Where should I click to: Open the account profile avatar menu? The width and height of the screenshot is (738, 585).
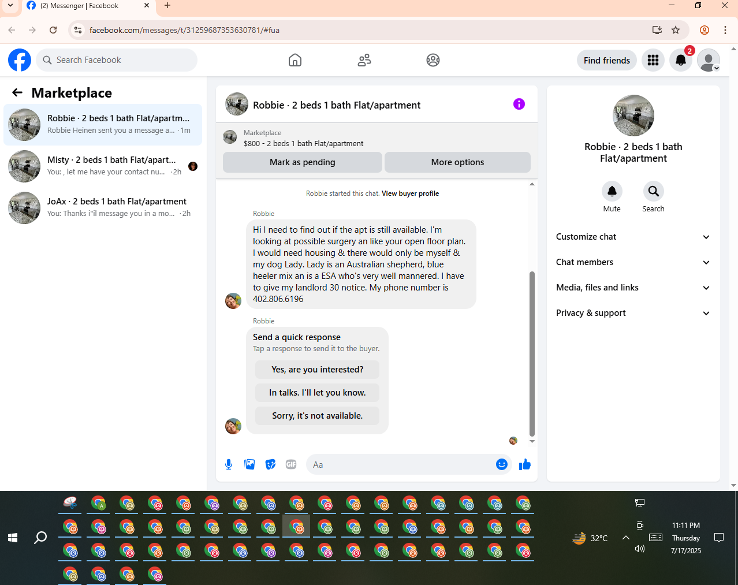pos(709,60)
